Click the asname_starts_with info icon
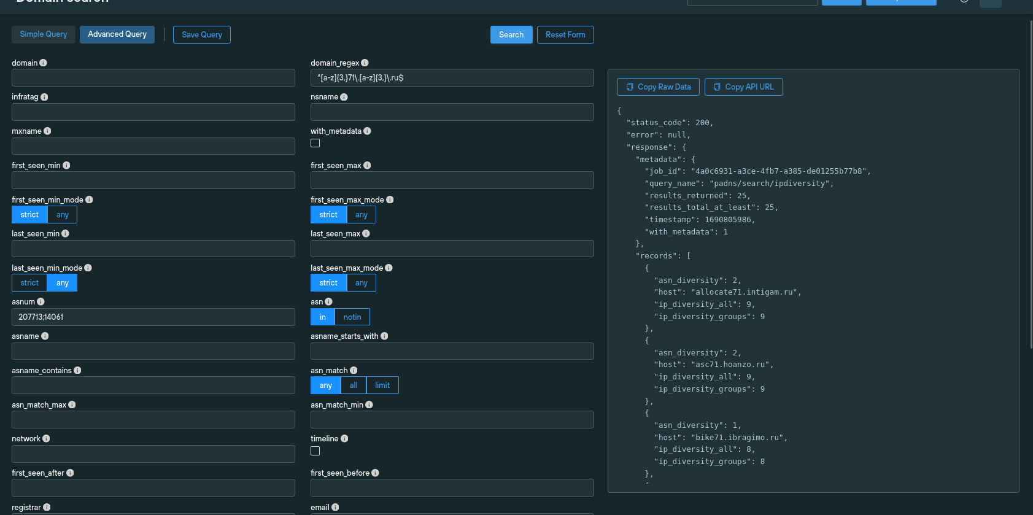This screenshot has height=515, width=1033. coord(384,336)
